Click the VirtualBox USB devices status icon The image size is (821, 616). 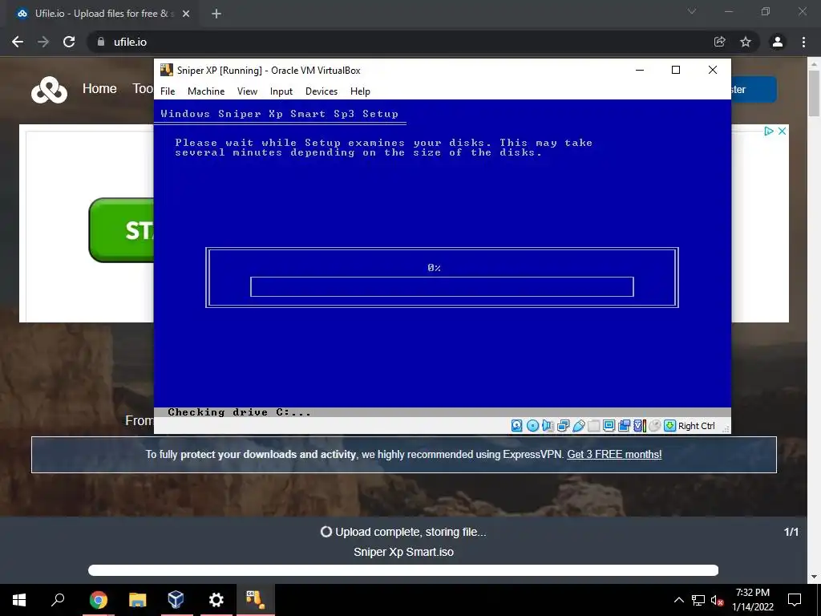pos(579,426)
